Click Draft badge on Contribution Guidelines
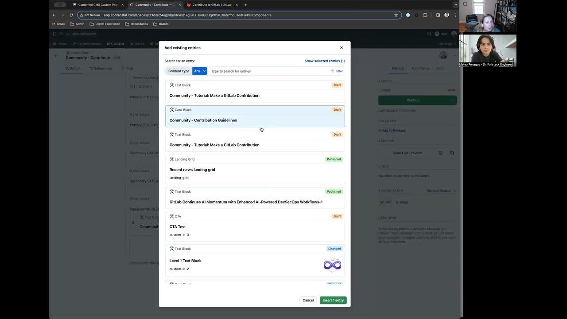The image size is (567, 319). pos(337,110)
